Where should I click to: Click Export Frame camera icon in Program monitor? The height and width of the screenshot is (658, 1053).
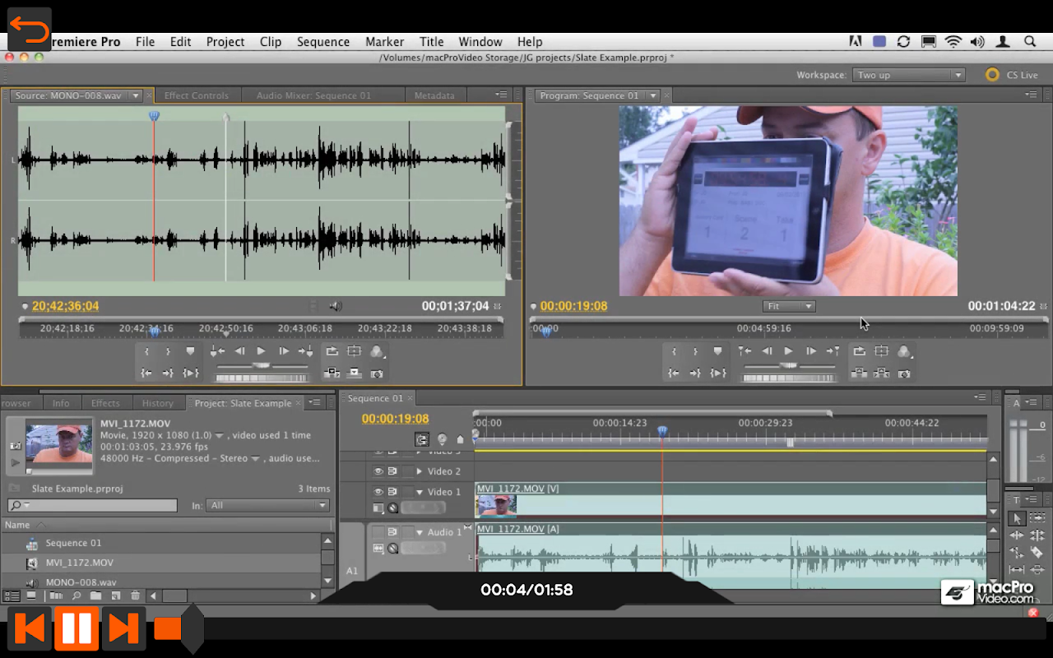tap(904, 373)
